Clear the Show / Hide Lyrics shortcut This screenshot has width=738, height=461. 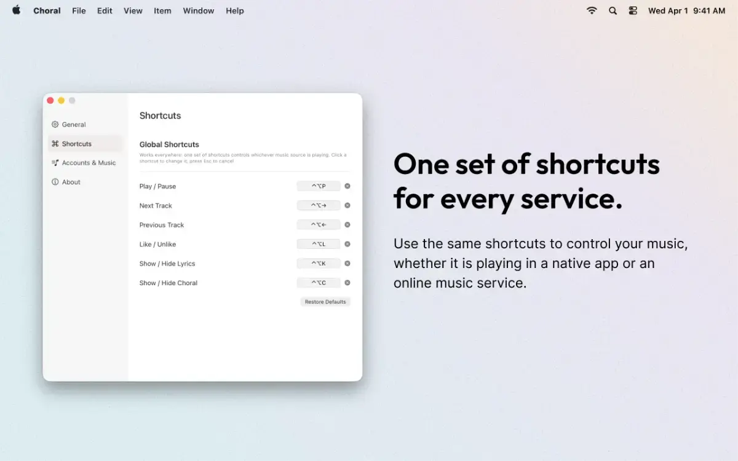(347, 263)
